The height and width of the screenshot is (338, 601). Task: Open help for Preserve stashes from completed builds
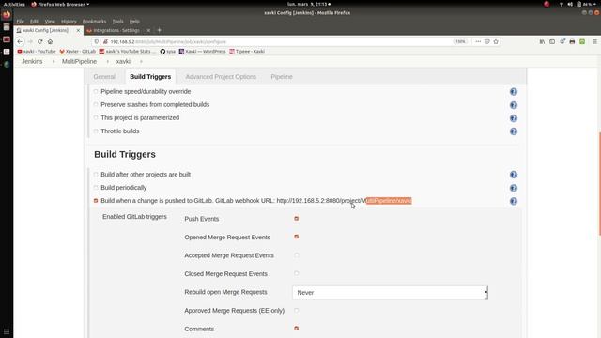click(514, 105)
